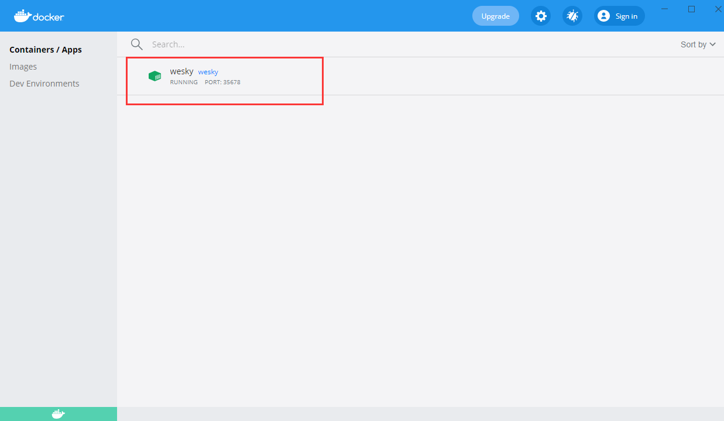Minimize the Docker window

coord(665,9)
